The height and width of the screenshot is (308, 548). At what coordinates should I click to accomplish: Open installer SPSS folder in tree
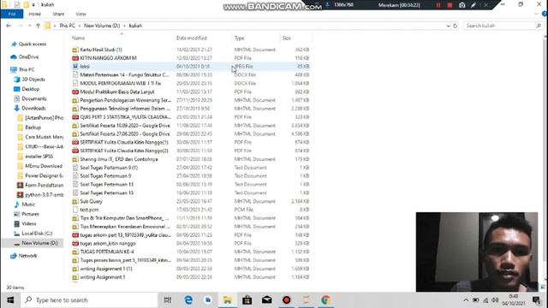click(39, 157)
